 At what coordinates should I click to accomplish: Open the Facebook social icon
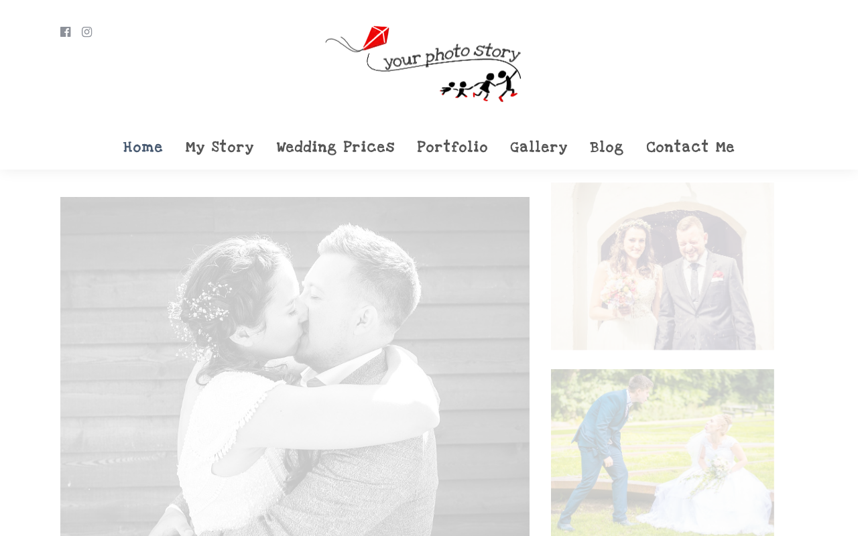66,32
